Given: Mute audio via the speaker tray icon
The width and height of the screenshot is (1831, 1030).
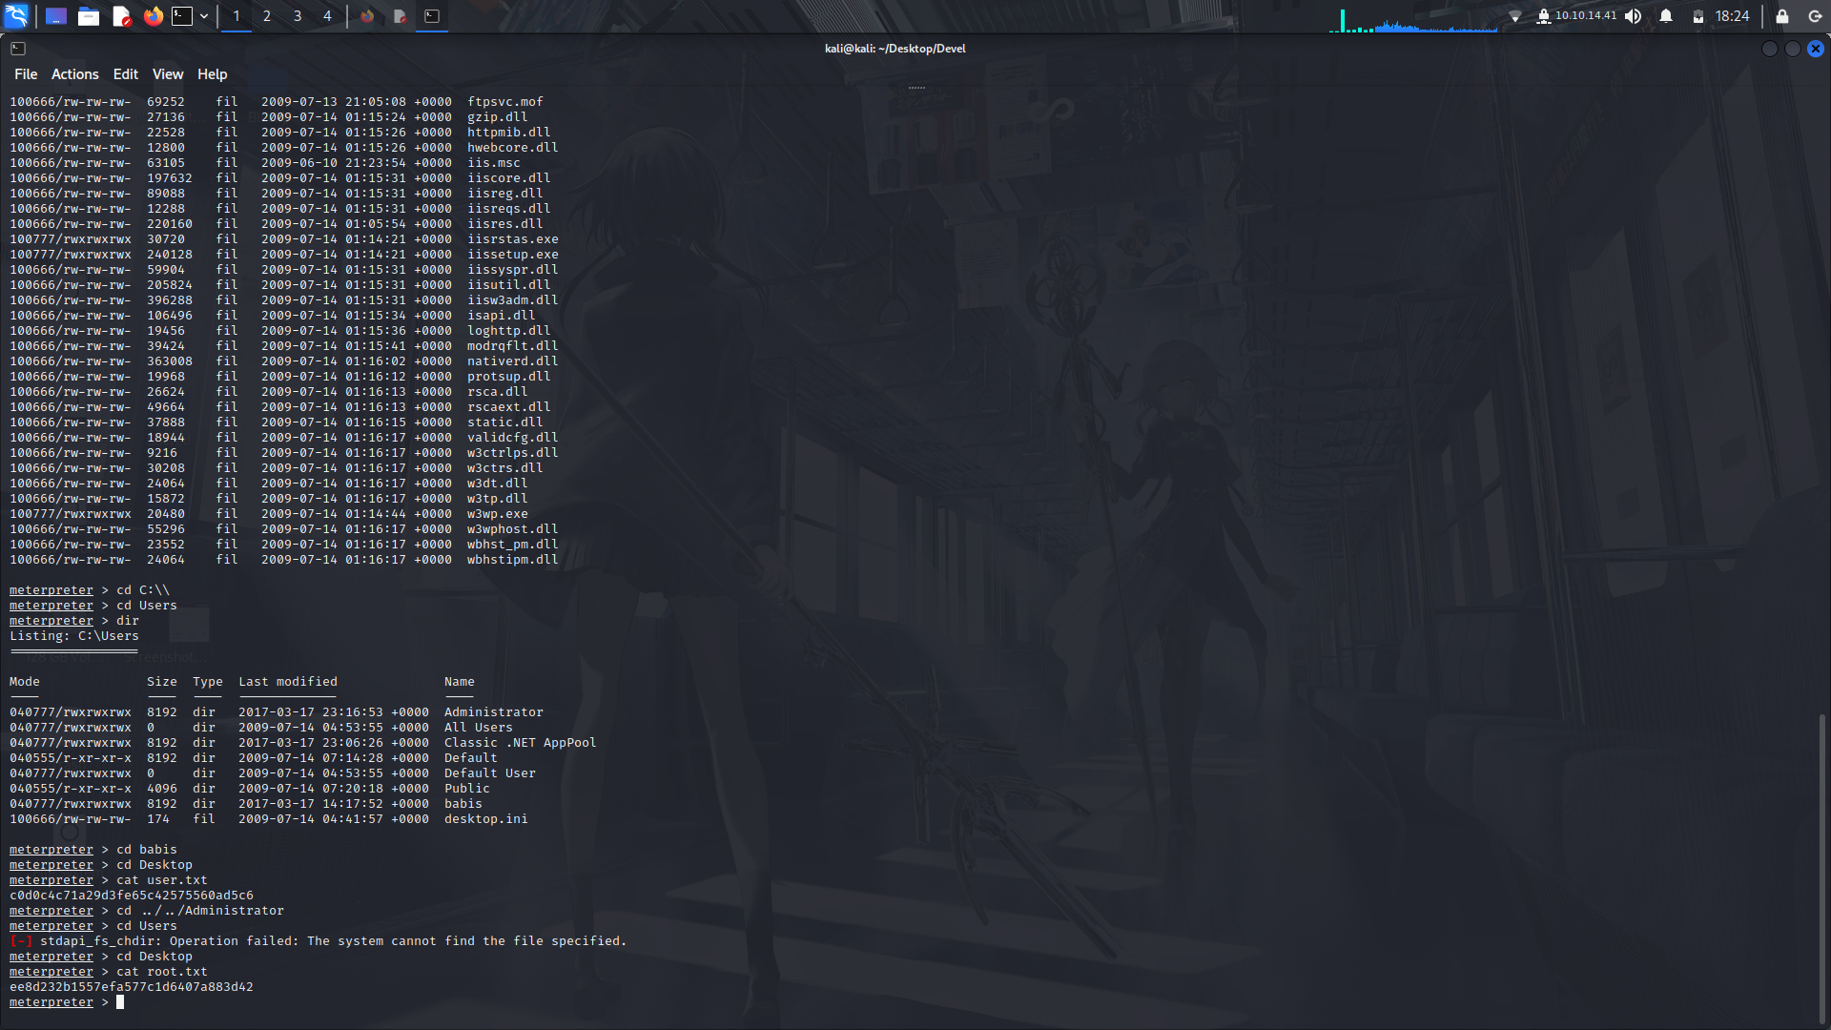Looking at the screenshot, I should pyautogui.click(x=1634, y=15).
